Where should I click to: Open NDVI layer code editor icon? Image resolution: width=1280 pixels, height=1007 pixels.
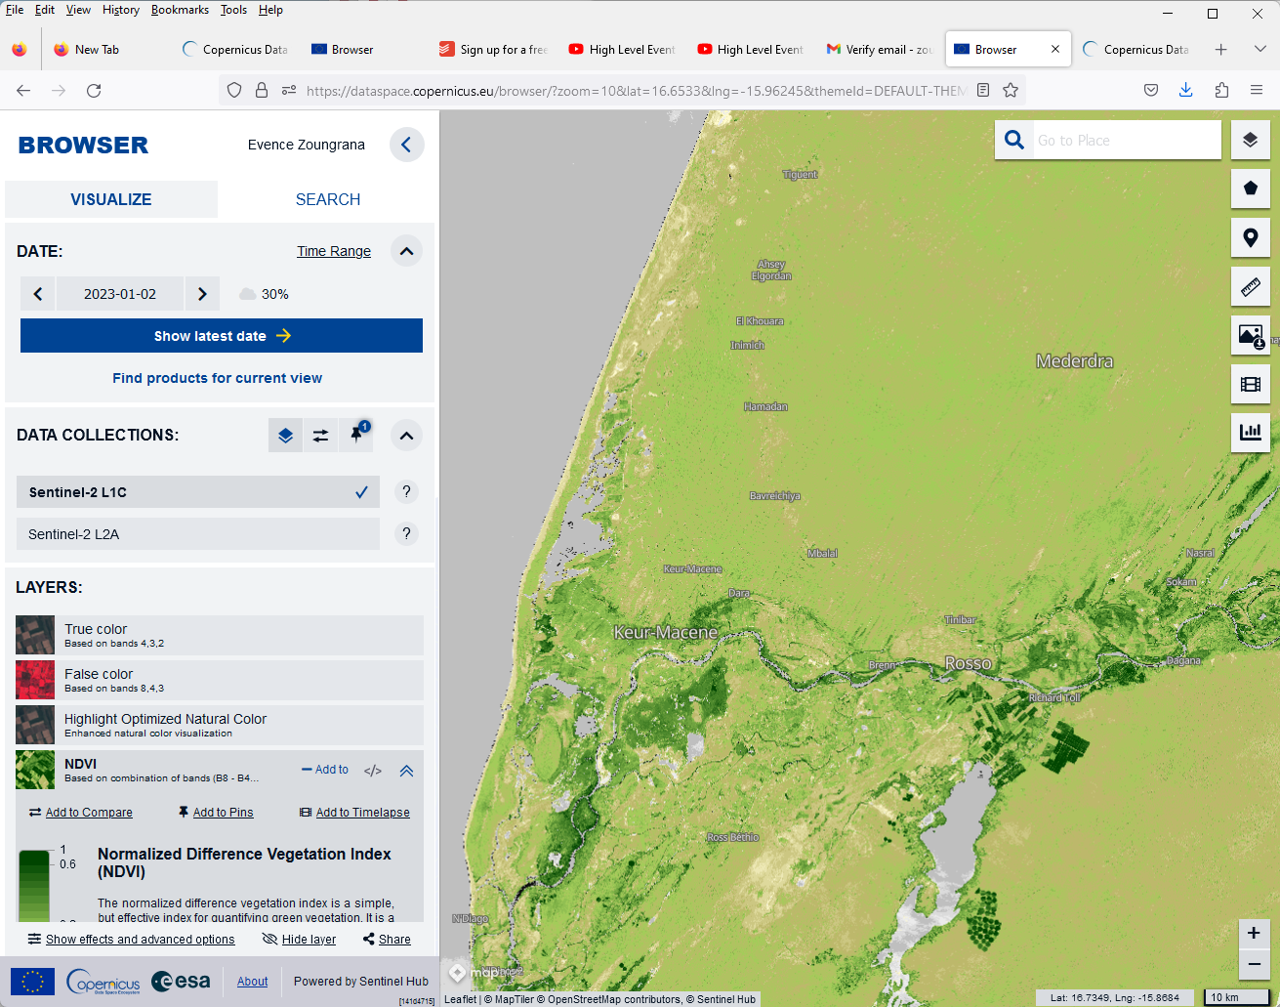373,771
